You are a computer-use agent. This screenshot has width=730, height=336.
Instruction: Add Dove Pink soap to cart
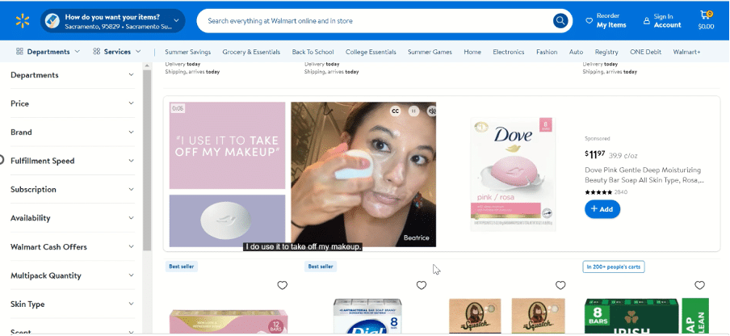click(602, 209)
